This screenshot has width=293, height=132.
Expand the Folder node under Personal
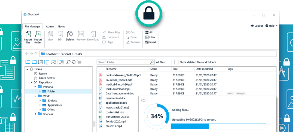40,91
